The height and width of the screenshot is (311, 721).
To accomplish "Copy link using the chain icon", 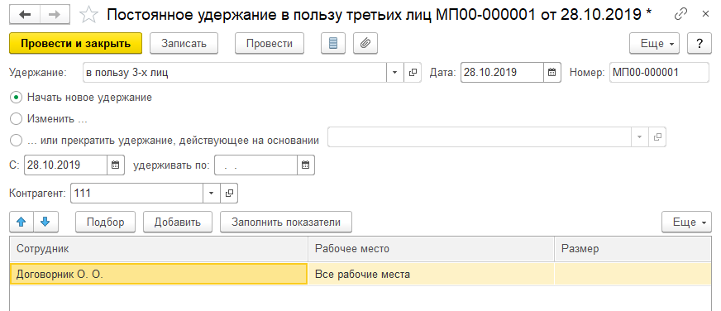I will (x=680, y=14).
